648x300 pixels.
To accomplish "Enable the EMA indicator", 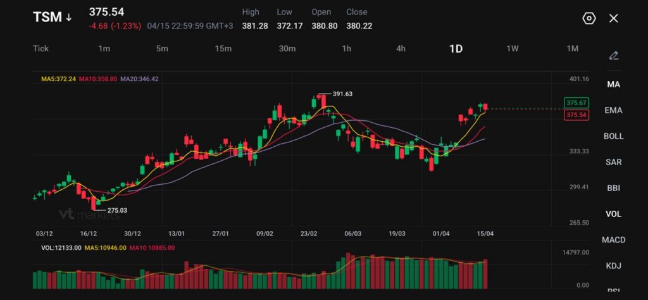I will [613, 110].
